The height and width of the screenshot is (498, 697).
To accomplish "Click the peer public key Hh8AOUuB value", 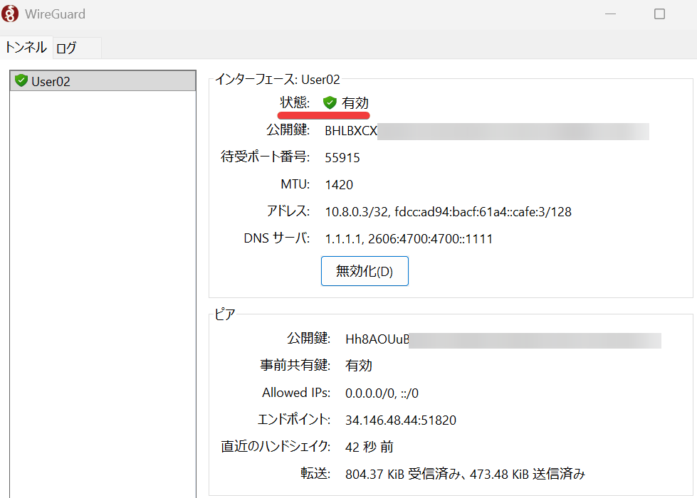I will coord(503,340).
